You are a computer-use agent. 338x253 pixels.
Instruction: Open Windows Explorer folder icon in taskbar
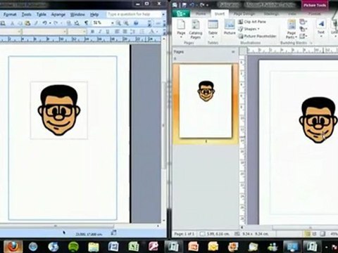(94, 247)
